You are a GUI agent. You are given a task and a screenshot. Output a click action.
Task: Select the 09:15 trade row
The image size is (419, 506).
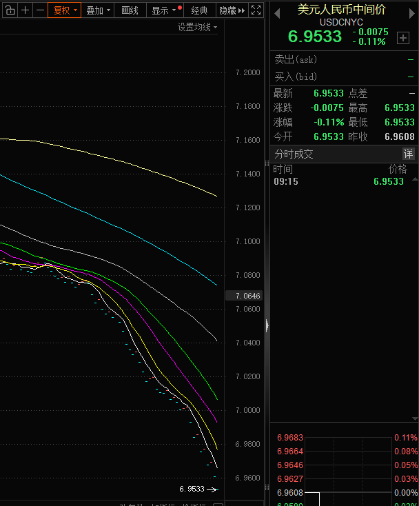click(338, 181)
